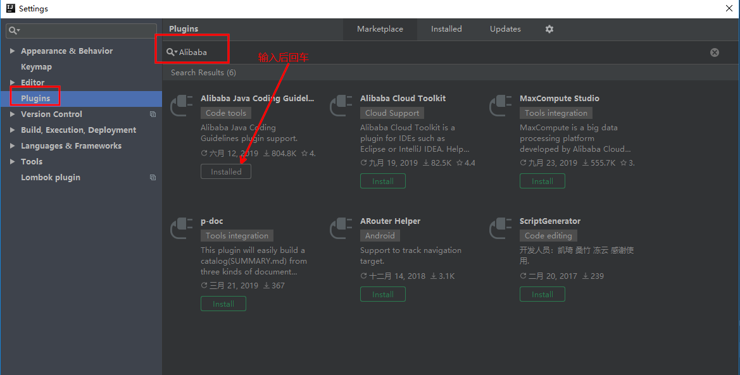Click IntelliJ logo in the title bar
Viewport: 740px width, 375px height.
point(10,8)
